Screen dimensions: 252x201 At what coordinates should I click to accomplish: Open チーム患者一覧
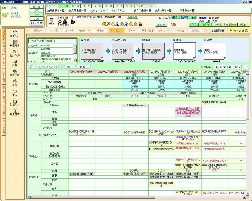tap(163, 11)
